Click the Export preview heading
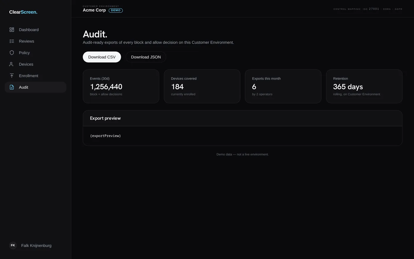The image size is (414, 259). coord(105,118)
